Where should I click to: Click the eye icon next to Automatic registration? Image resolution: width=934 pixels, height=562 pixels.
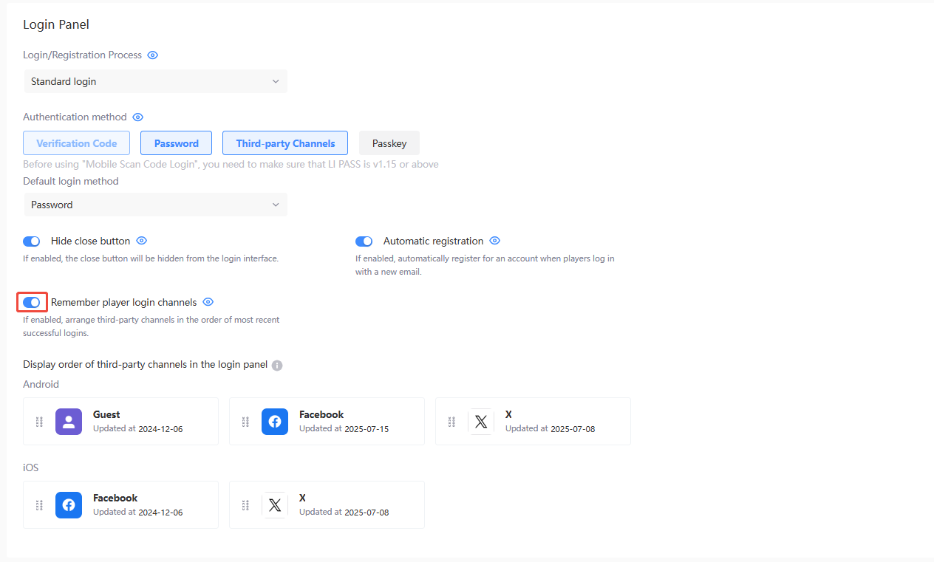pos(494,241)
